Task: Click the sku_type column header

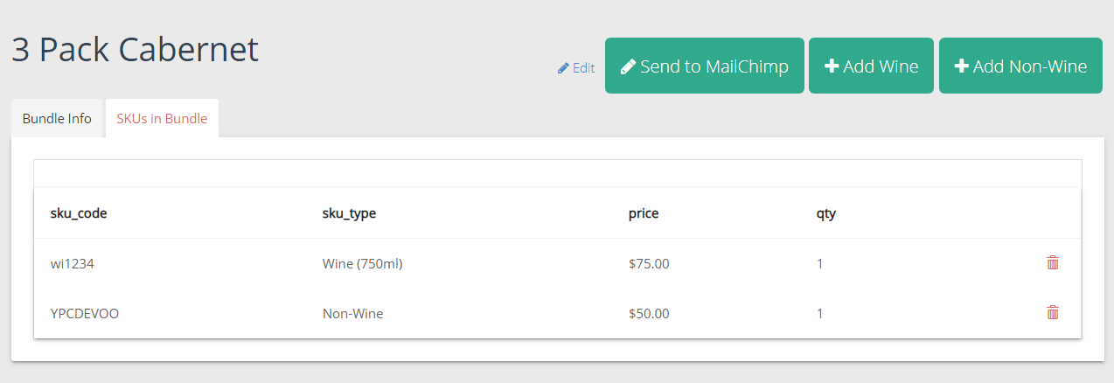Action: click(349, 213)
